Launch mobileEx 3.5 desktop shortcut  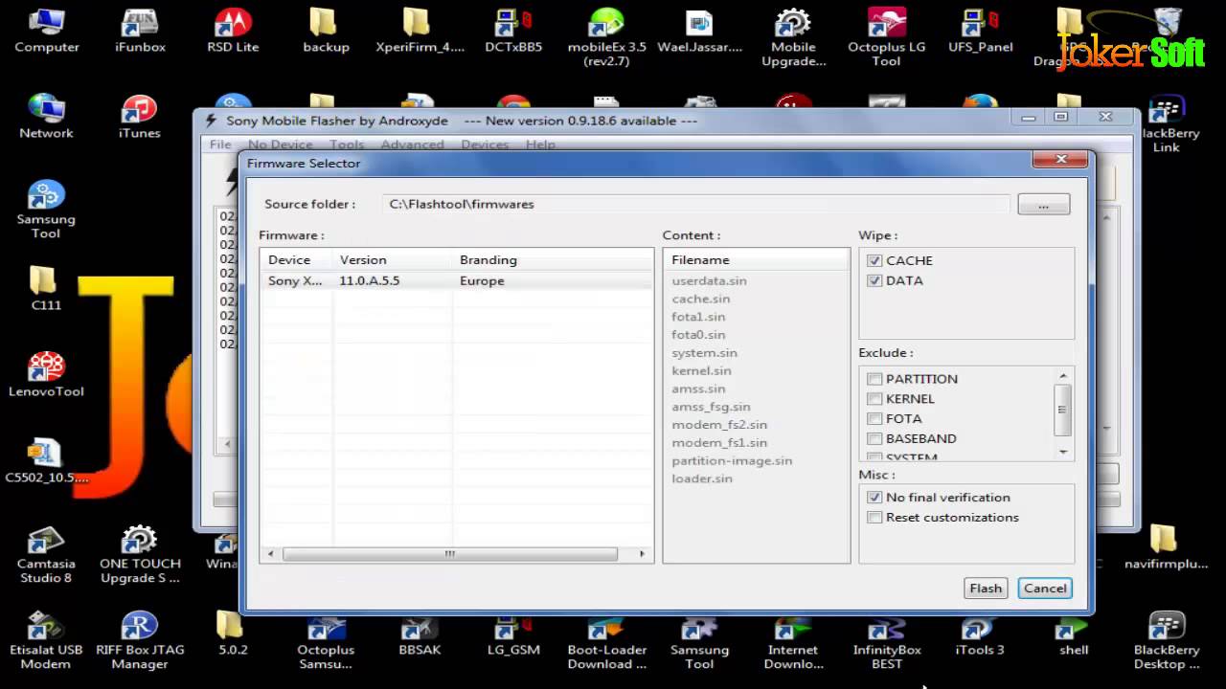tap(606, 36)
